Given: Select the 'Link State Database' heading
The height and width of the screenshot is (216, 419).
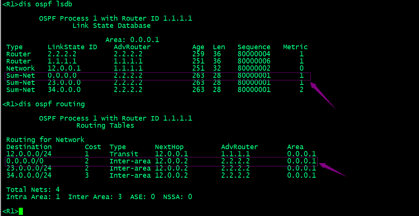Looking at the screenshot, I should click(112, 26).
